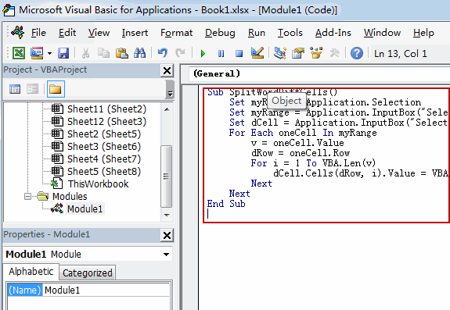Open the (General) object dropdown

(x=319, y=73)
